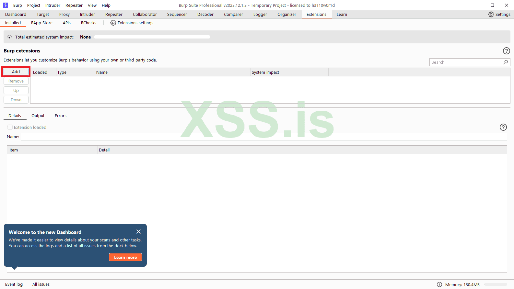Open the Settings gear icon

(491, 14)
